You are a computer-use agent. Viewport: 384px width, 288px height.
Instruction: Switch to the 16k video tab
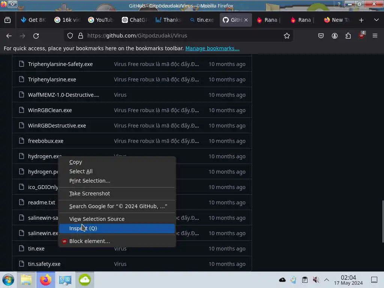click(x=67, y=20)
